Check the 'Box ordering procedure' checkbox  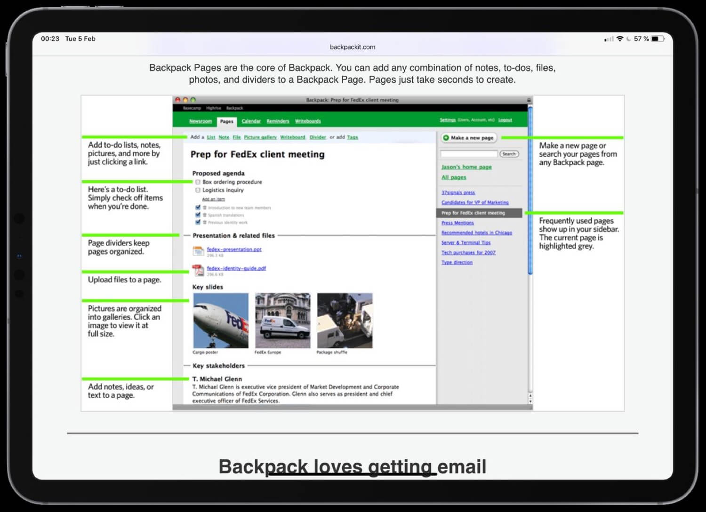tap(198, 182)
